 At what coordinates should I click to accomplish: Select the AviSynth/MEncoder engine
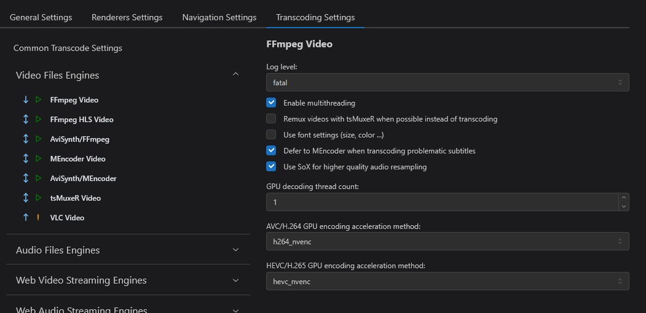83,179
